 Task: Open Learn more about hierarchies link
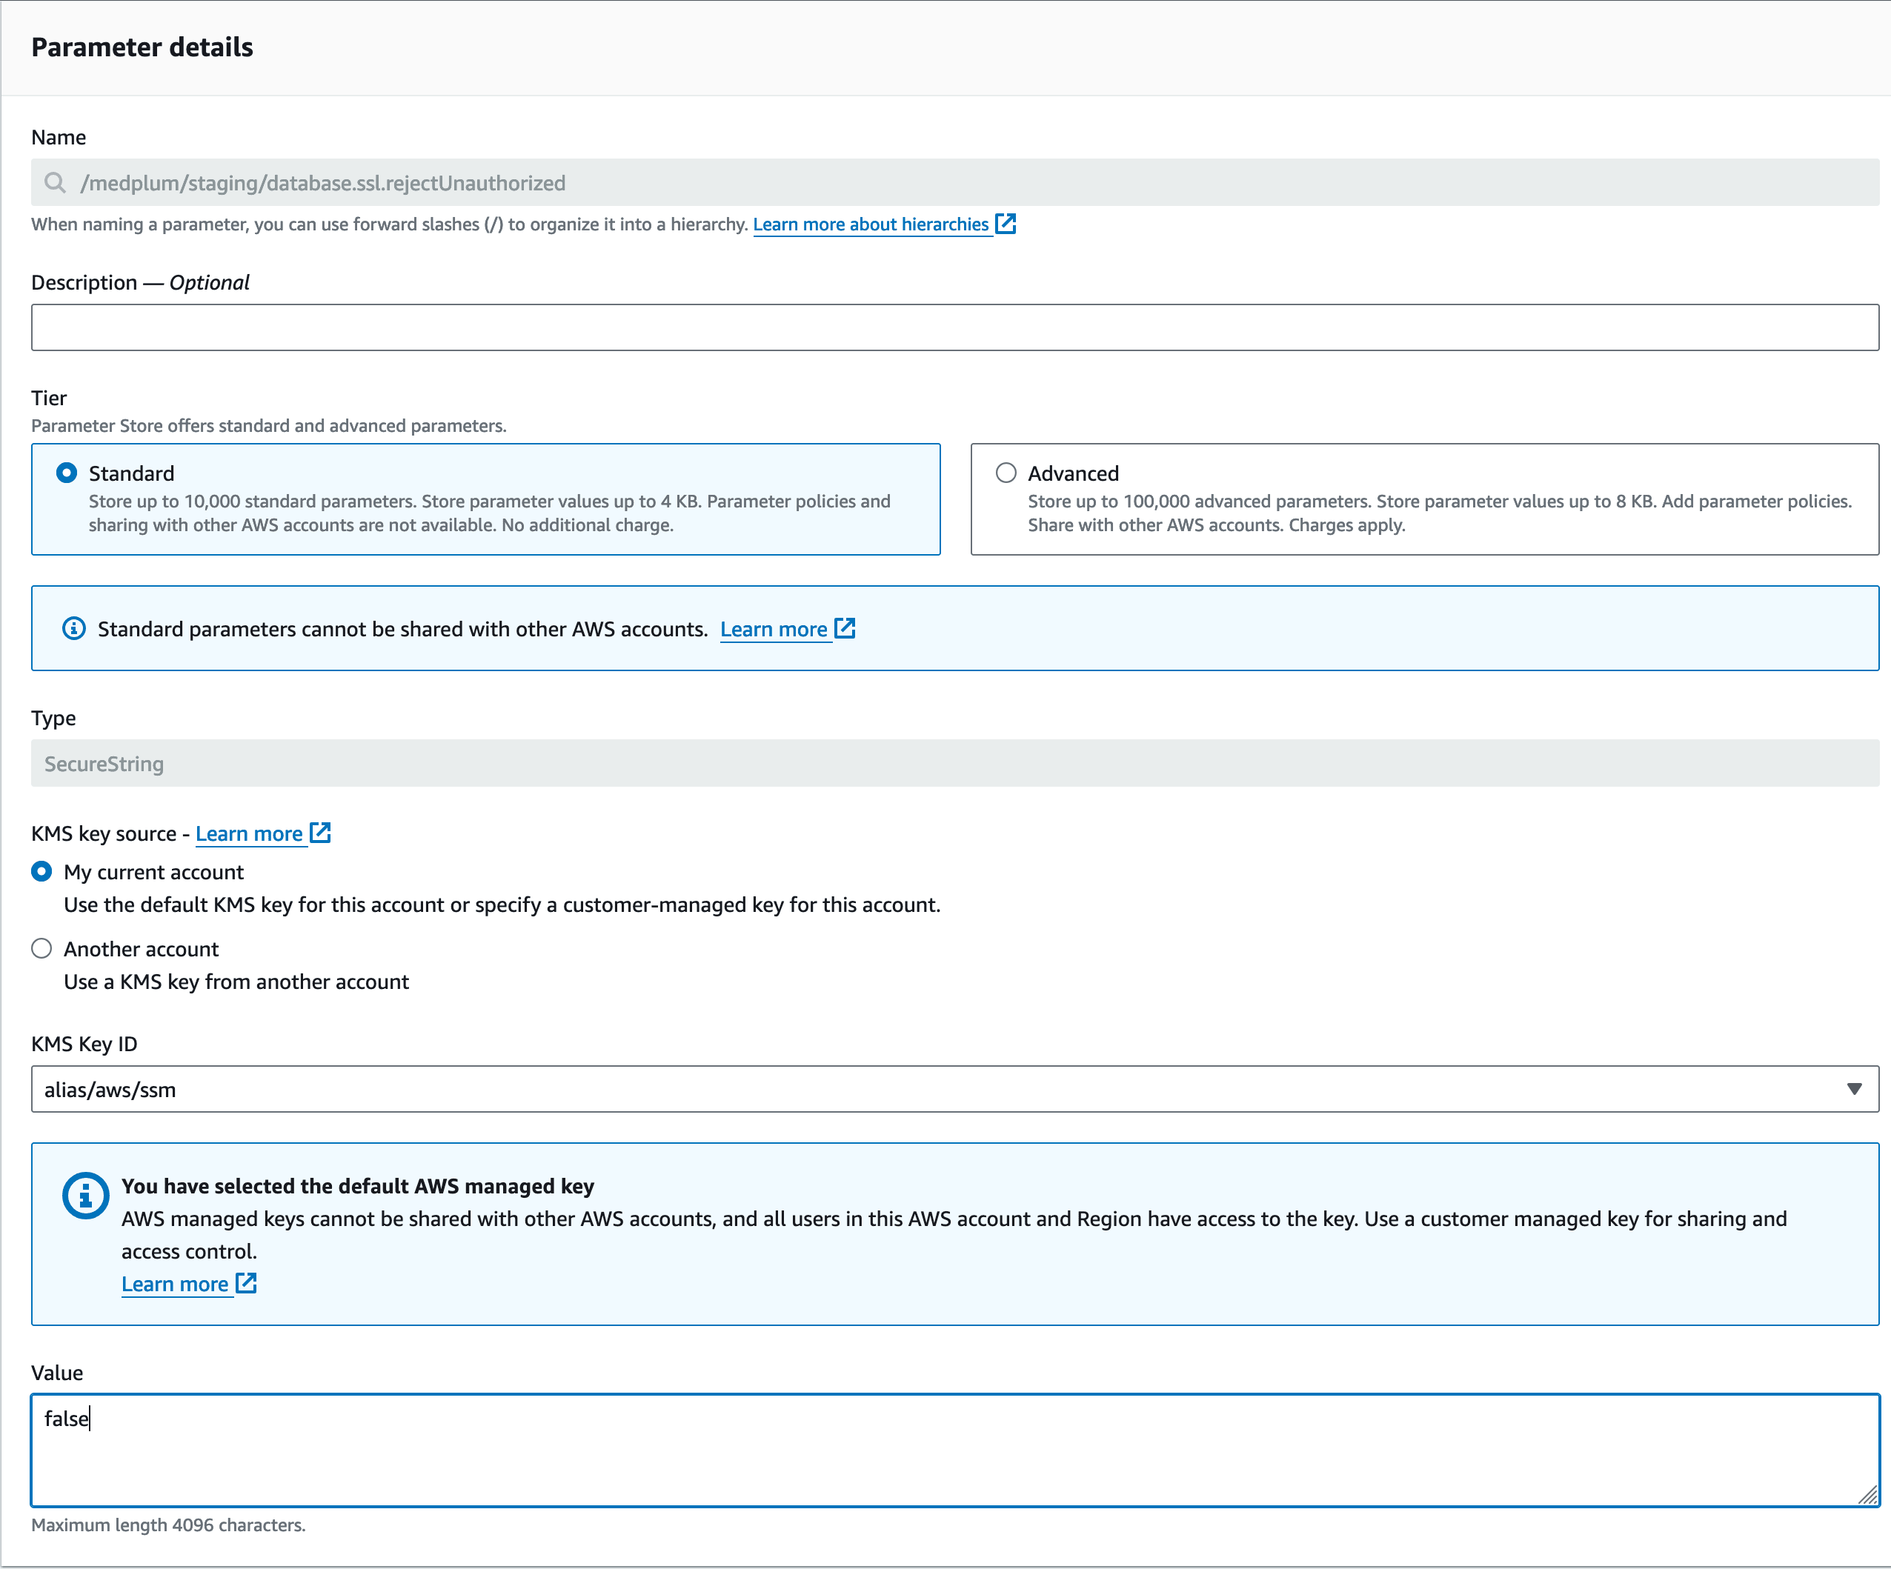[870, 224]
